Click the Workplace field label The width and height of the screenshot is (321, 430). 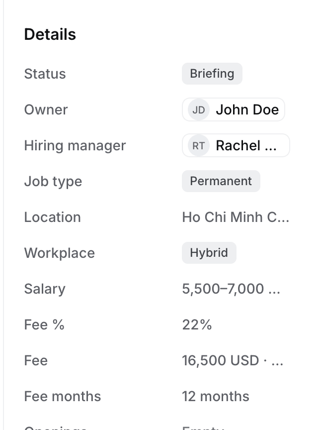[x=60, y=253]
